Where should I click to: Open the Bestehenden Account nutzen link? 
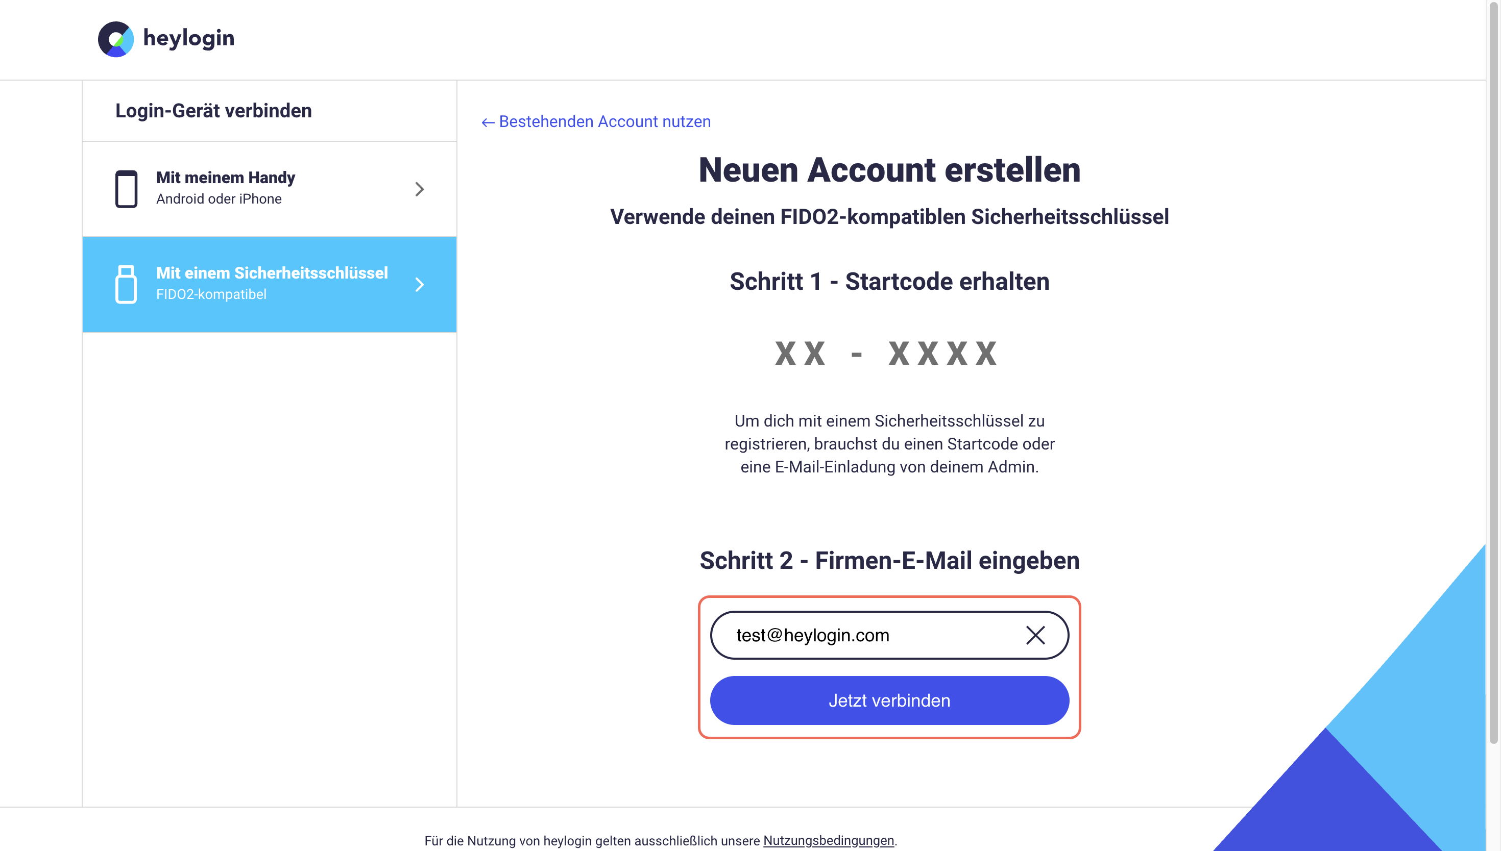604,121
